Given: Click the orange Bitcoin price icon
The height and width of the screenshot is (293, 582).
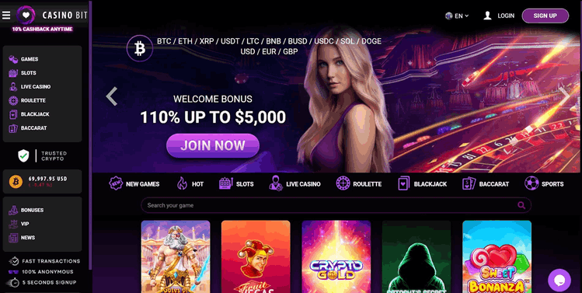Looking at the screenshot, I should tap(16, 181).
